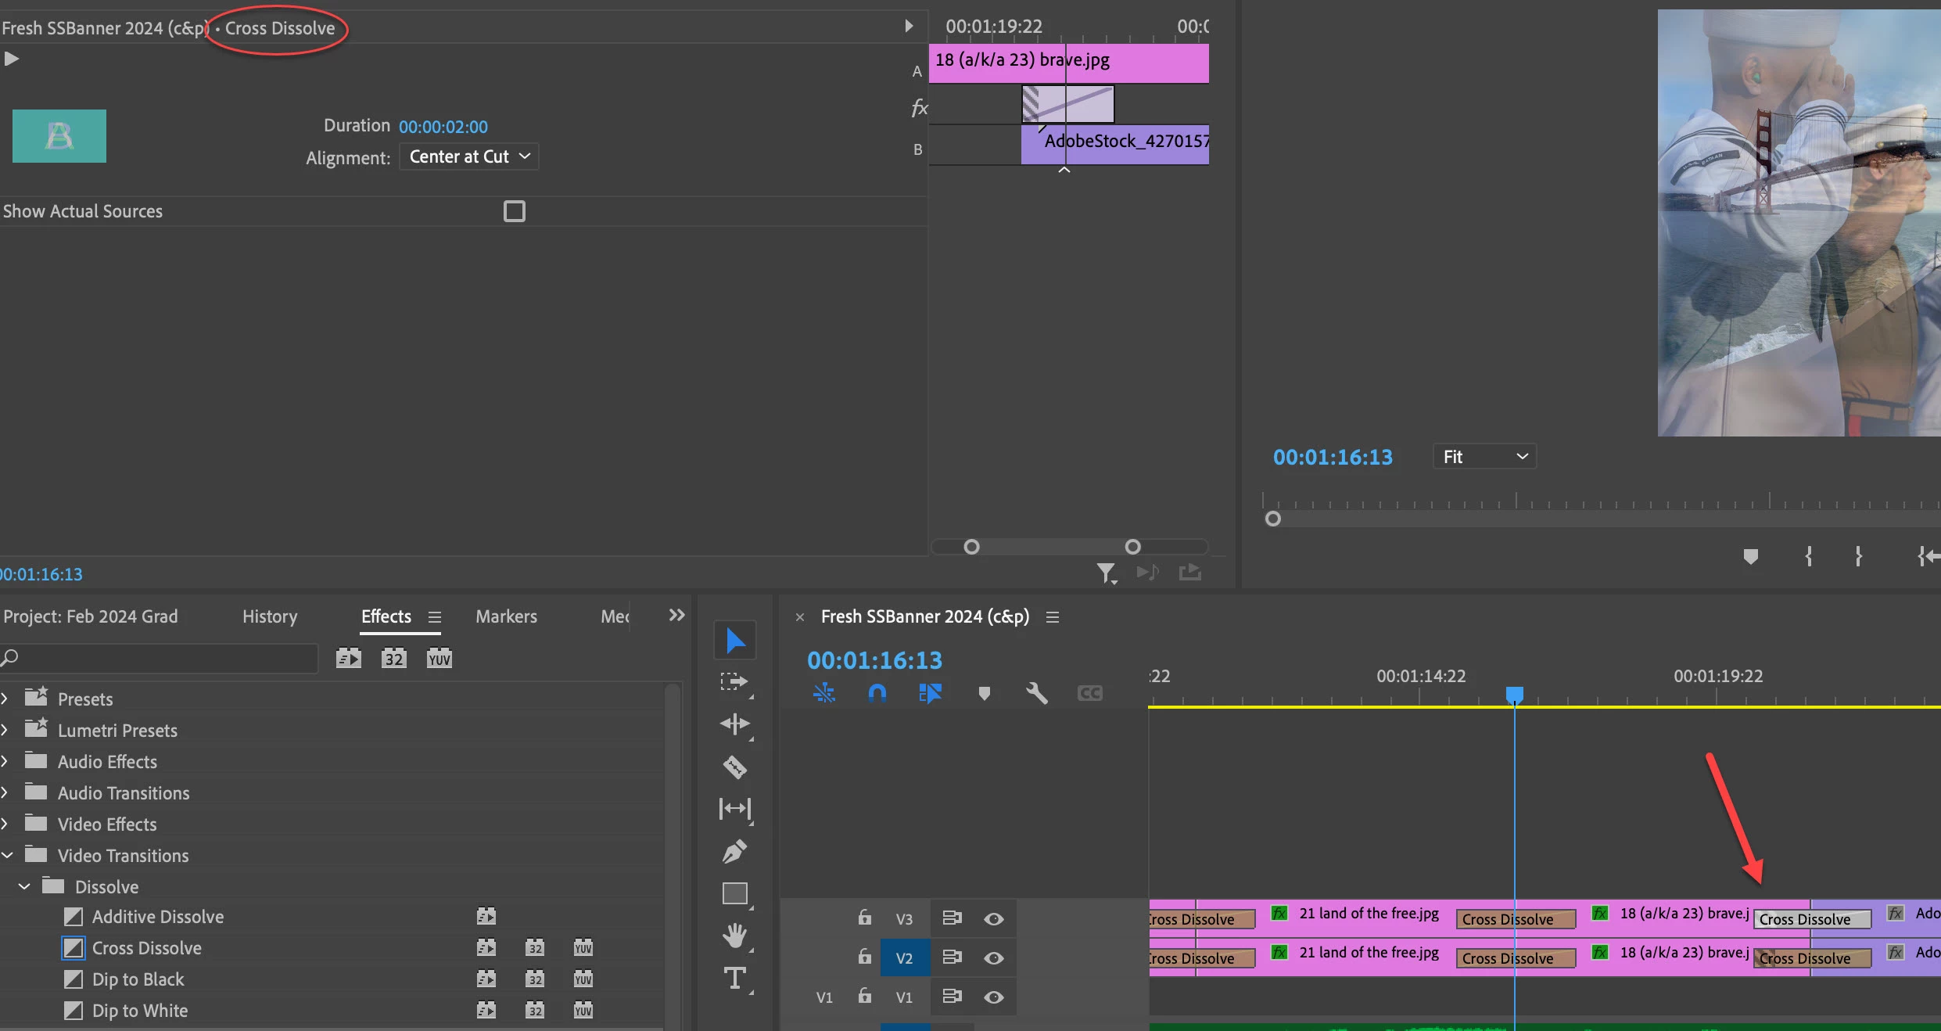Viewport: 1941px width, 1031px height.
Task: Select the Rectangle tool
Action: point(734,893)
